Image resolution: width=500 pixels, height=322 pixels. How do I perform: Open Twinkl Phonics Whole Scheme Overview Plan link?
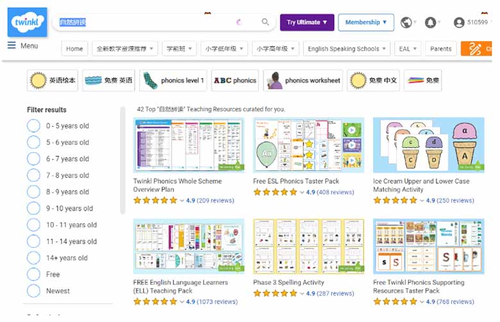(x=178, y=185)
